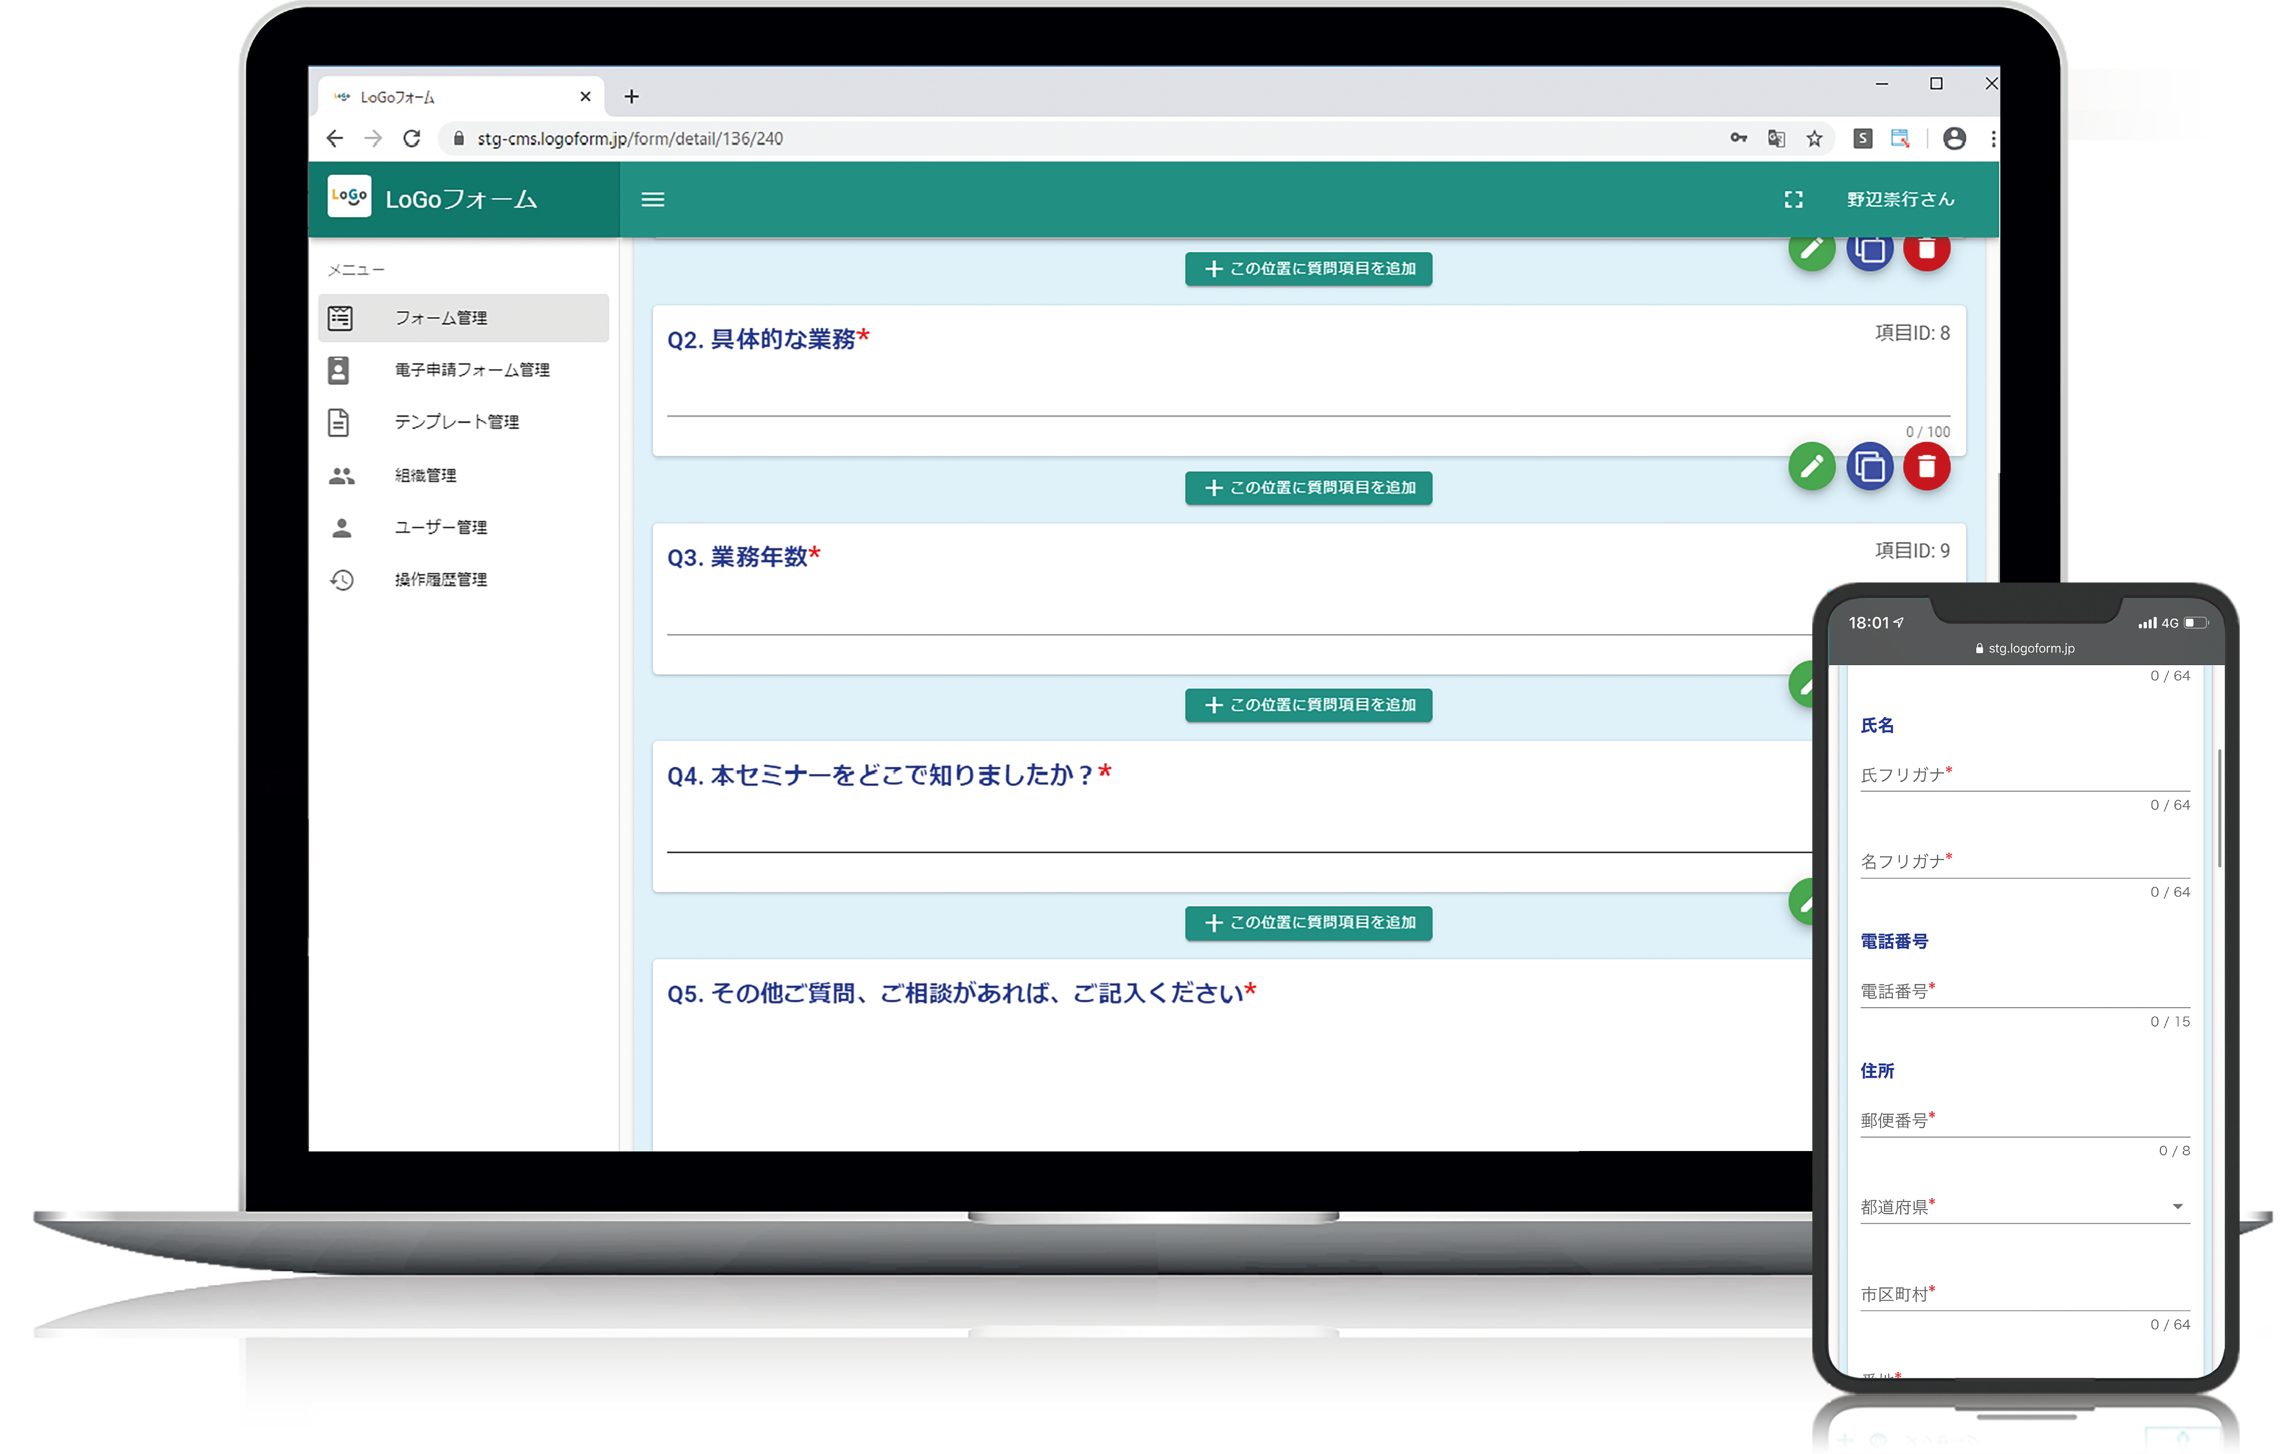Click 項目ID: 8 label
This screenshot has height=1454, width=2293.
[1912, 333]
